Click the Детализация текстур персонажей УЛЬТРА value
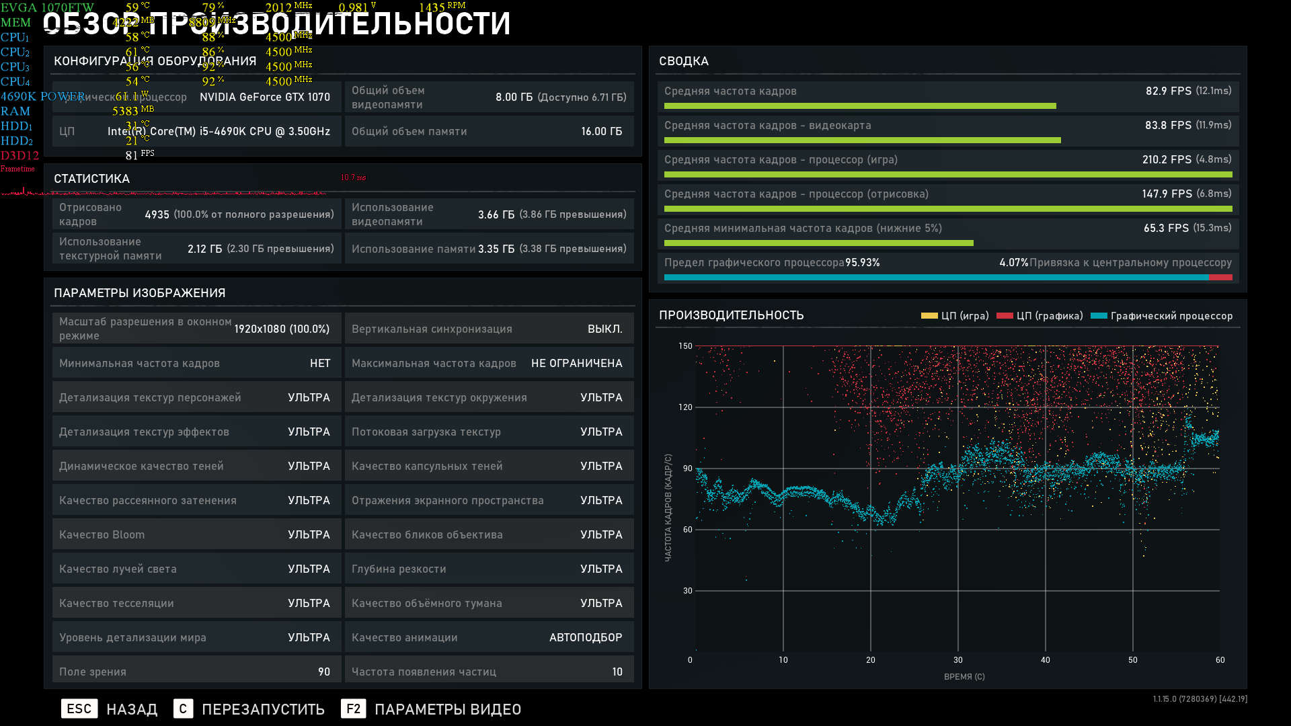Image resolution: width=1291 pixels, height=726 pixels. 309,397
